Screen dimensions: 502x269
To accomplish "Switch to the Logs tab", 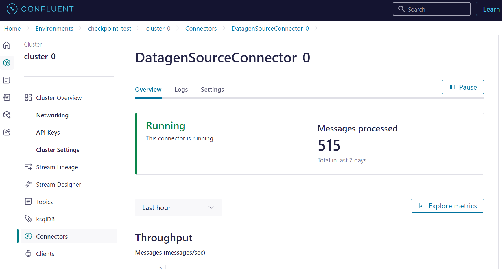I will point(181,90).
